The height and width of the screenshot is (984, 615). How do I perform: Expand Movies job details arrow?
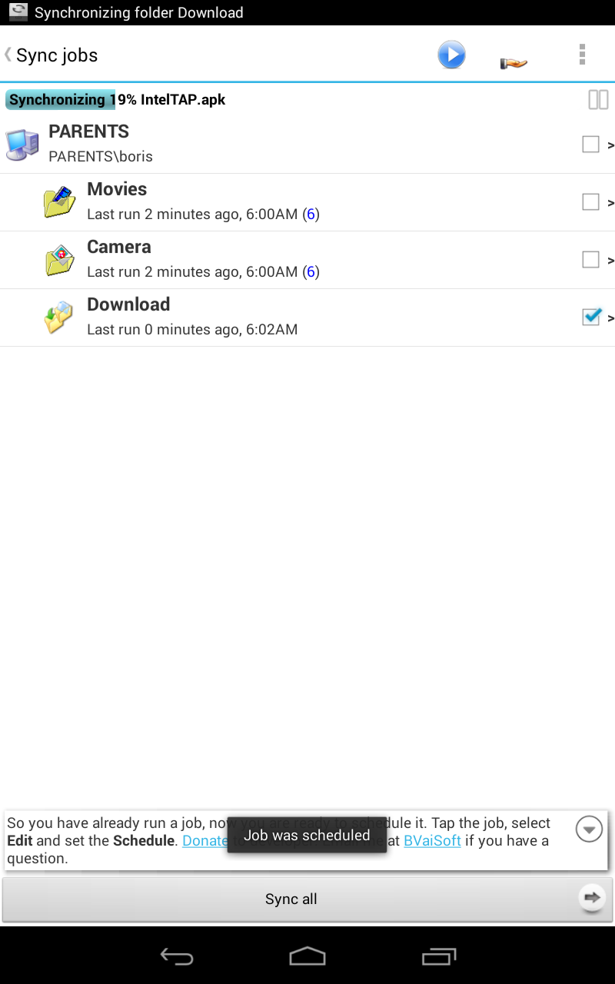(610, 203)
